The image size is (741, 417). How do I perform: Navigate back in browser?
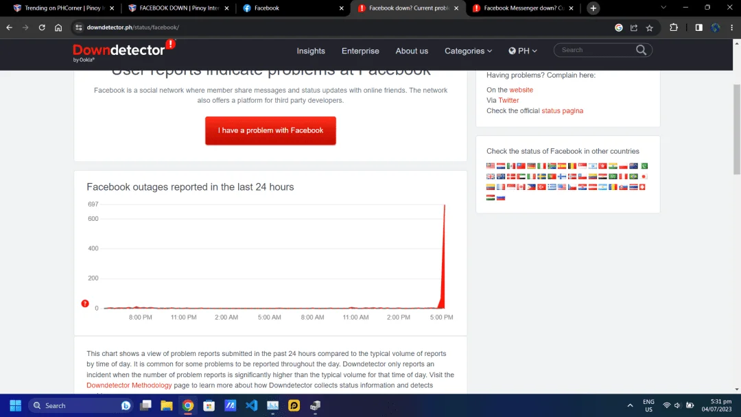click(10, 27)
